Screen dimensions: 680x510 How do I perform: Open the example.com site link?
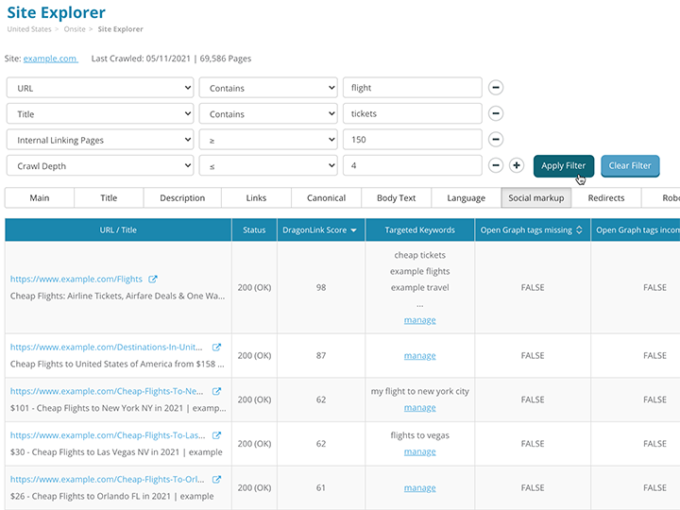click(x=50, y=59)
